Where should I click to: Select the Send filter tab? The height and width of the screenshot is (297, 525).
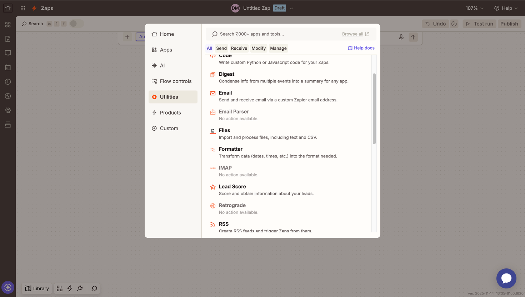point(221,48)
